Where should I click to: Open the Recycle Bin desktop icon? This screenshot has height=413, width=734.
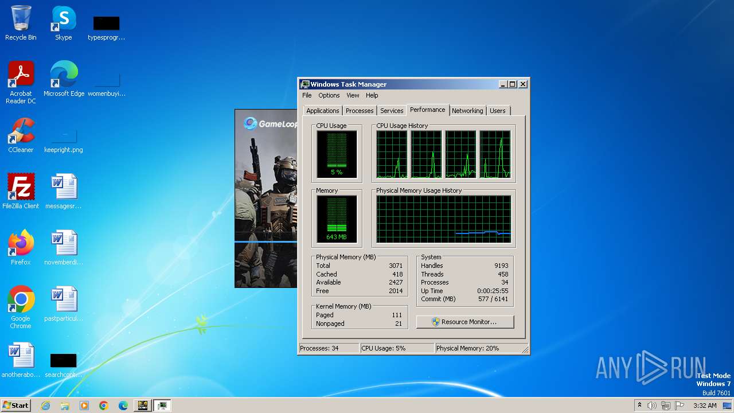tap(21, 23)
